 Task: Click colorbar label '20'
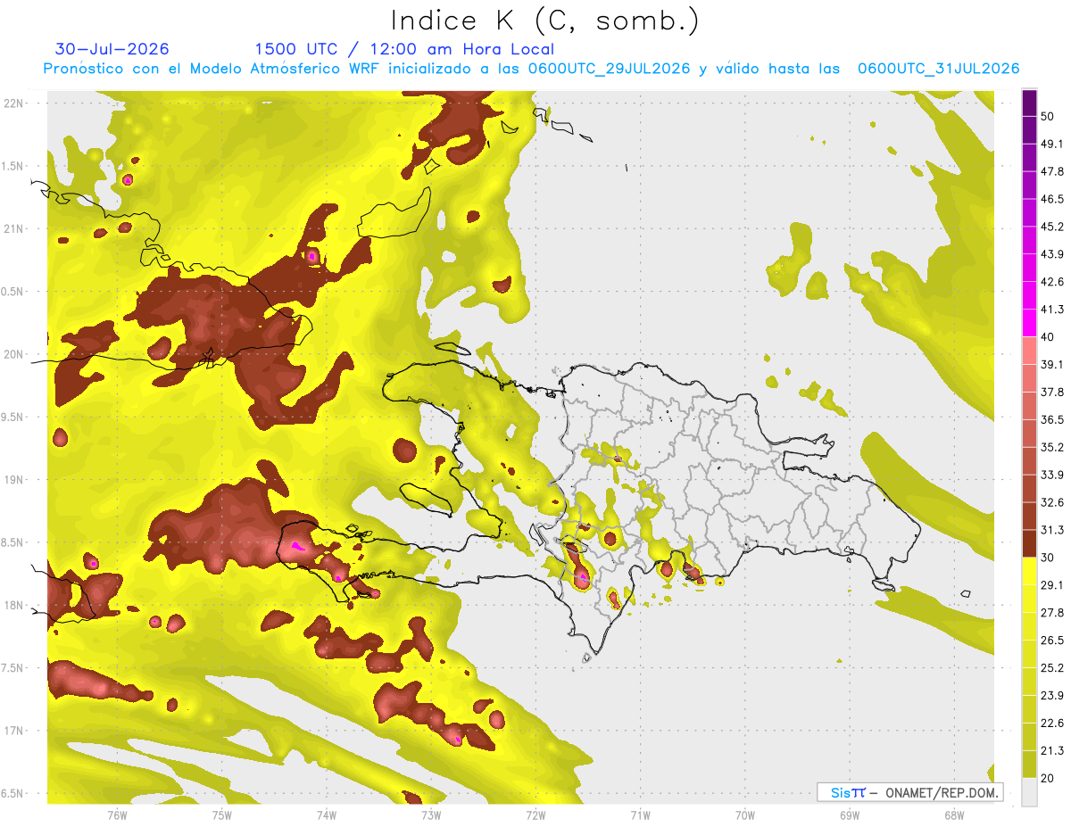pyautogui.click(x=1049, y=778)
